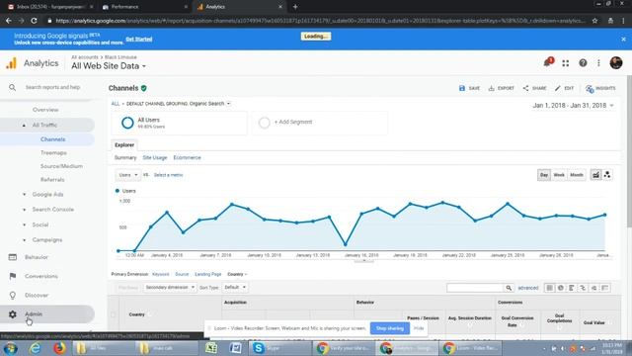Open Overview report in sidebar
632x356 pixels.
(x=45, y=110)
